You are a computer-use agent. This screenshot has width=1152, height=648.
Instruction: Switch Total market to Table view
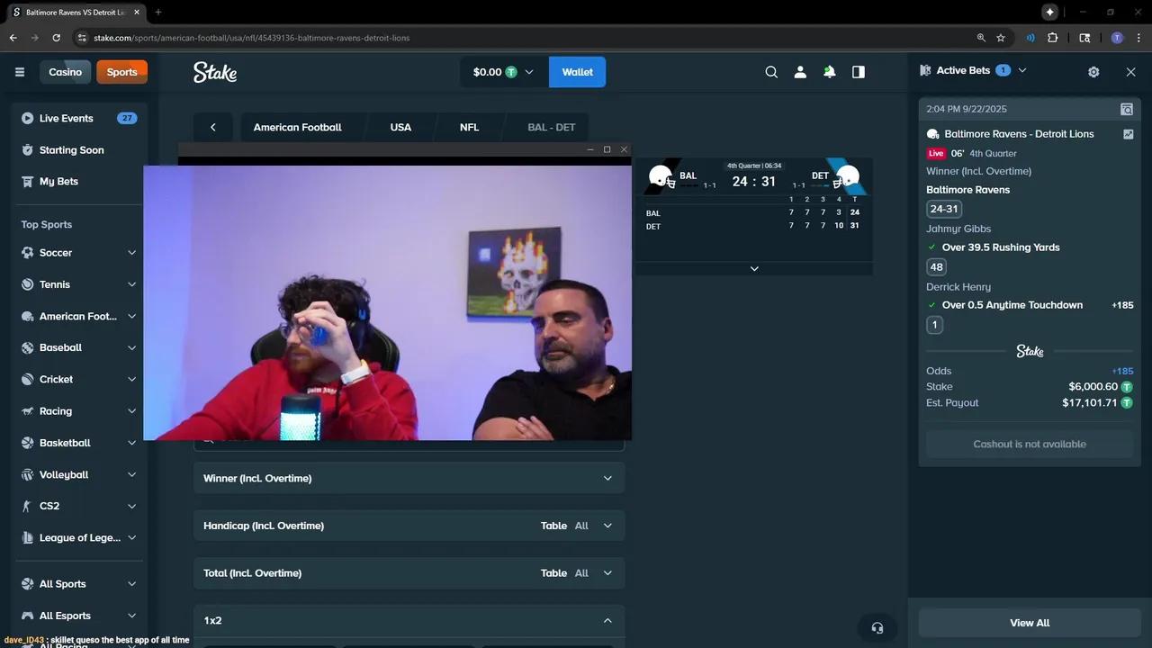553,573
